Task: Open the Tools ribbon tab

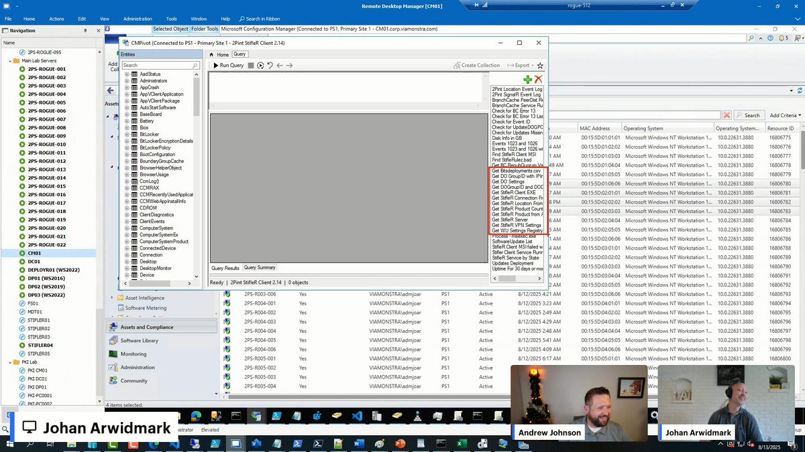Action: click(x=172, y=19)
